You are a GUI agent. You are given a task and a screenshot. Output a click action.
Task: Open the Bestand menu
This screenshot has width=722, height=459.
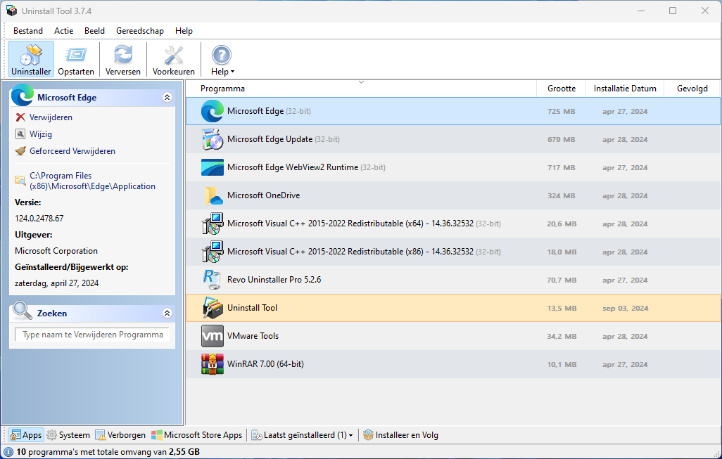click(x=28, y=31)
